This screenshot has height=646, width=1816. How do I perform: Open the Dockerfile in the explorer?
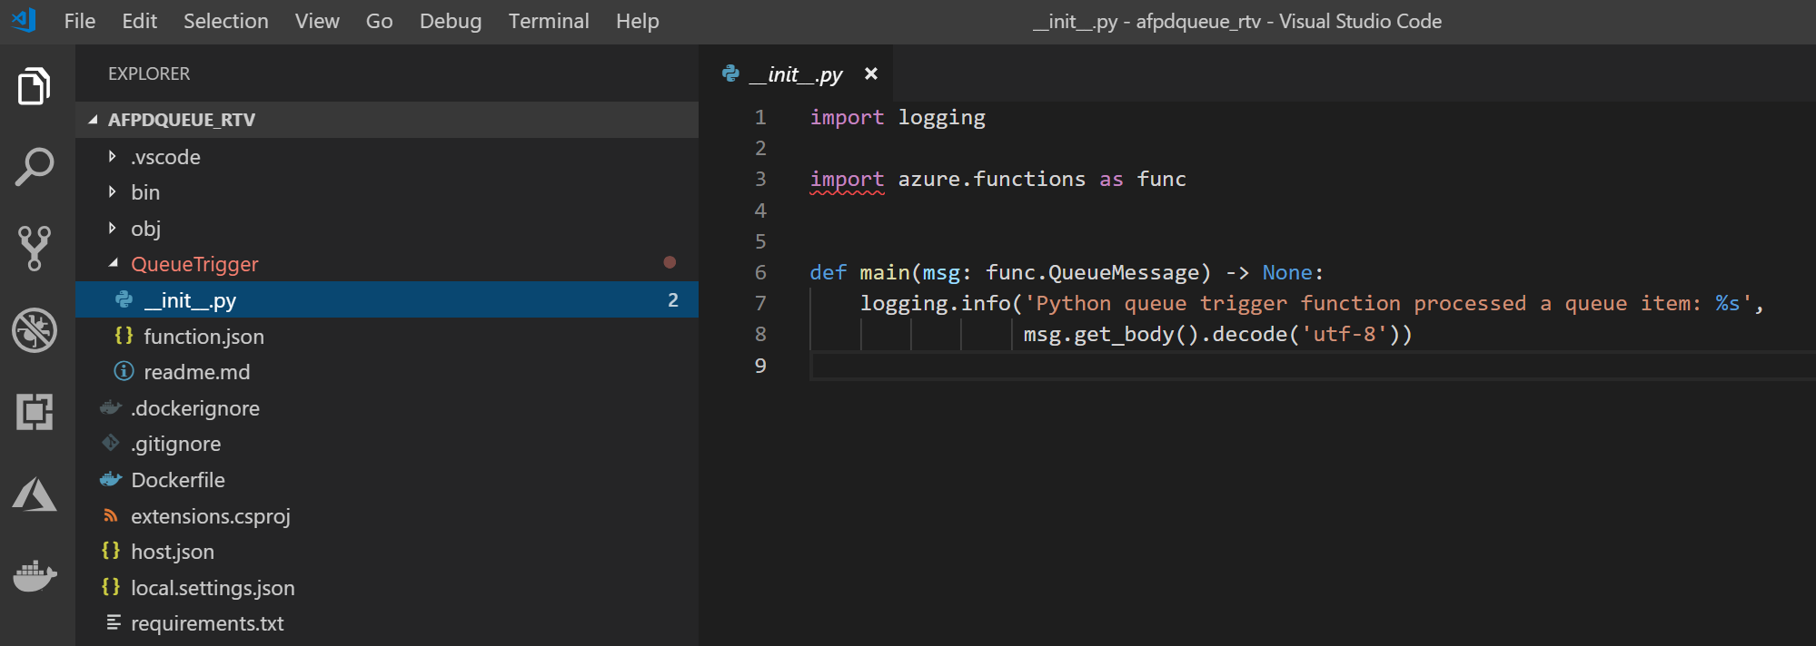177,480
